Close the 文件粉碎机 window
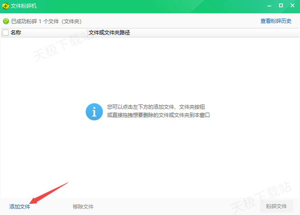Screen dimensions: 300x215 tap(293, 7)
